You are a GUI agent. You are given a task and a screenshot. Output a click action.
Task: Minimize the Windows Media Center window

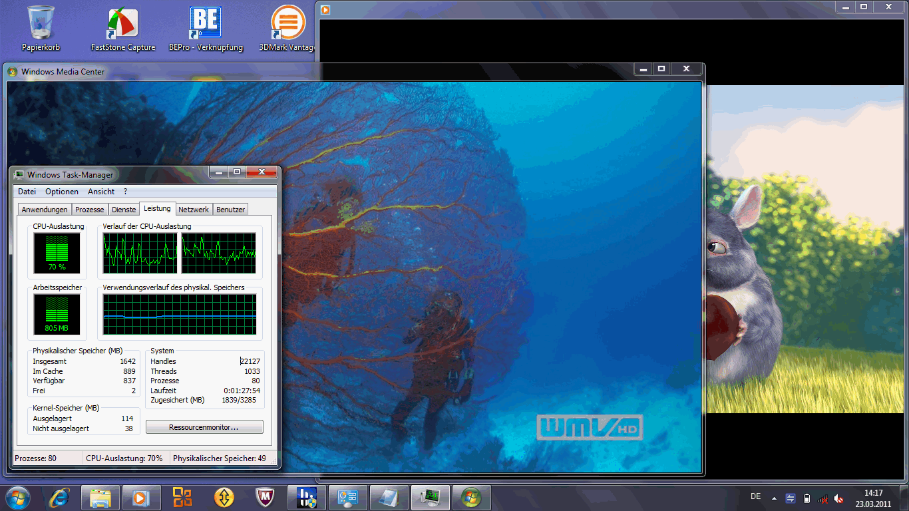(x=643, y=69)
